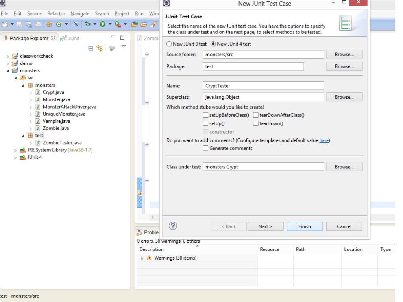This screenshot has width=403, height=302.
Task: Open the Package Explorer View Menu triangle
Action: pyautogui.click(x=124, y=46)
